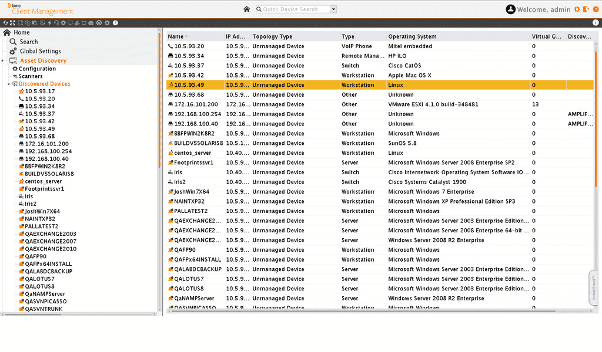The height and width of the screenshot is (352, 602).
Task: Click the admin user avatar icon
Action: [510, 9]
